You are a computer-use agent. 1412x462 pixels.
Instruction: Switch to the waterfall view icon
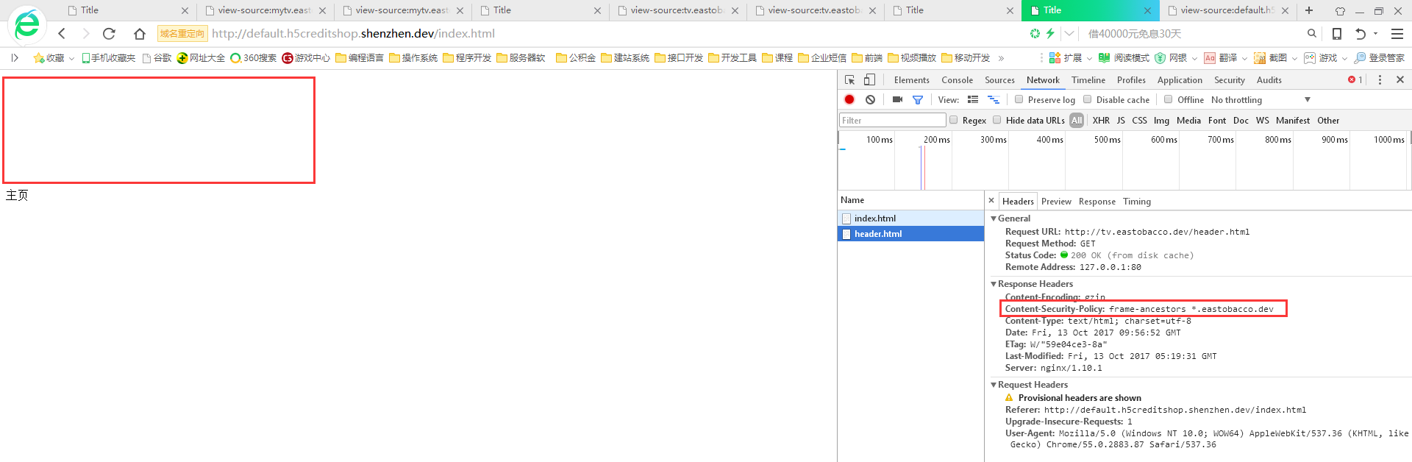coord(993,99)
